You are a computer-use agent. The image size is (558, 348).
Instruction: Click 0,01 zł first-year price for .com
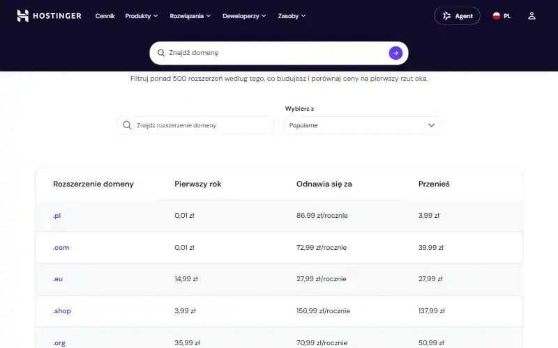tap(184, 248)
